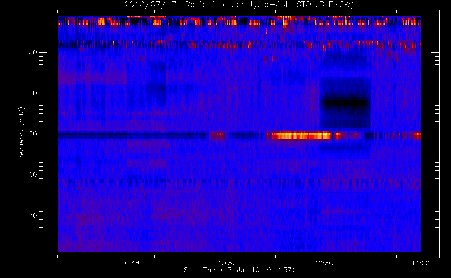
Task: Click the 'Frequency (MHZ)' axis label
Action: click(x=21, y=134)
